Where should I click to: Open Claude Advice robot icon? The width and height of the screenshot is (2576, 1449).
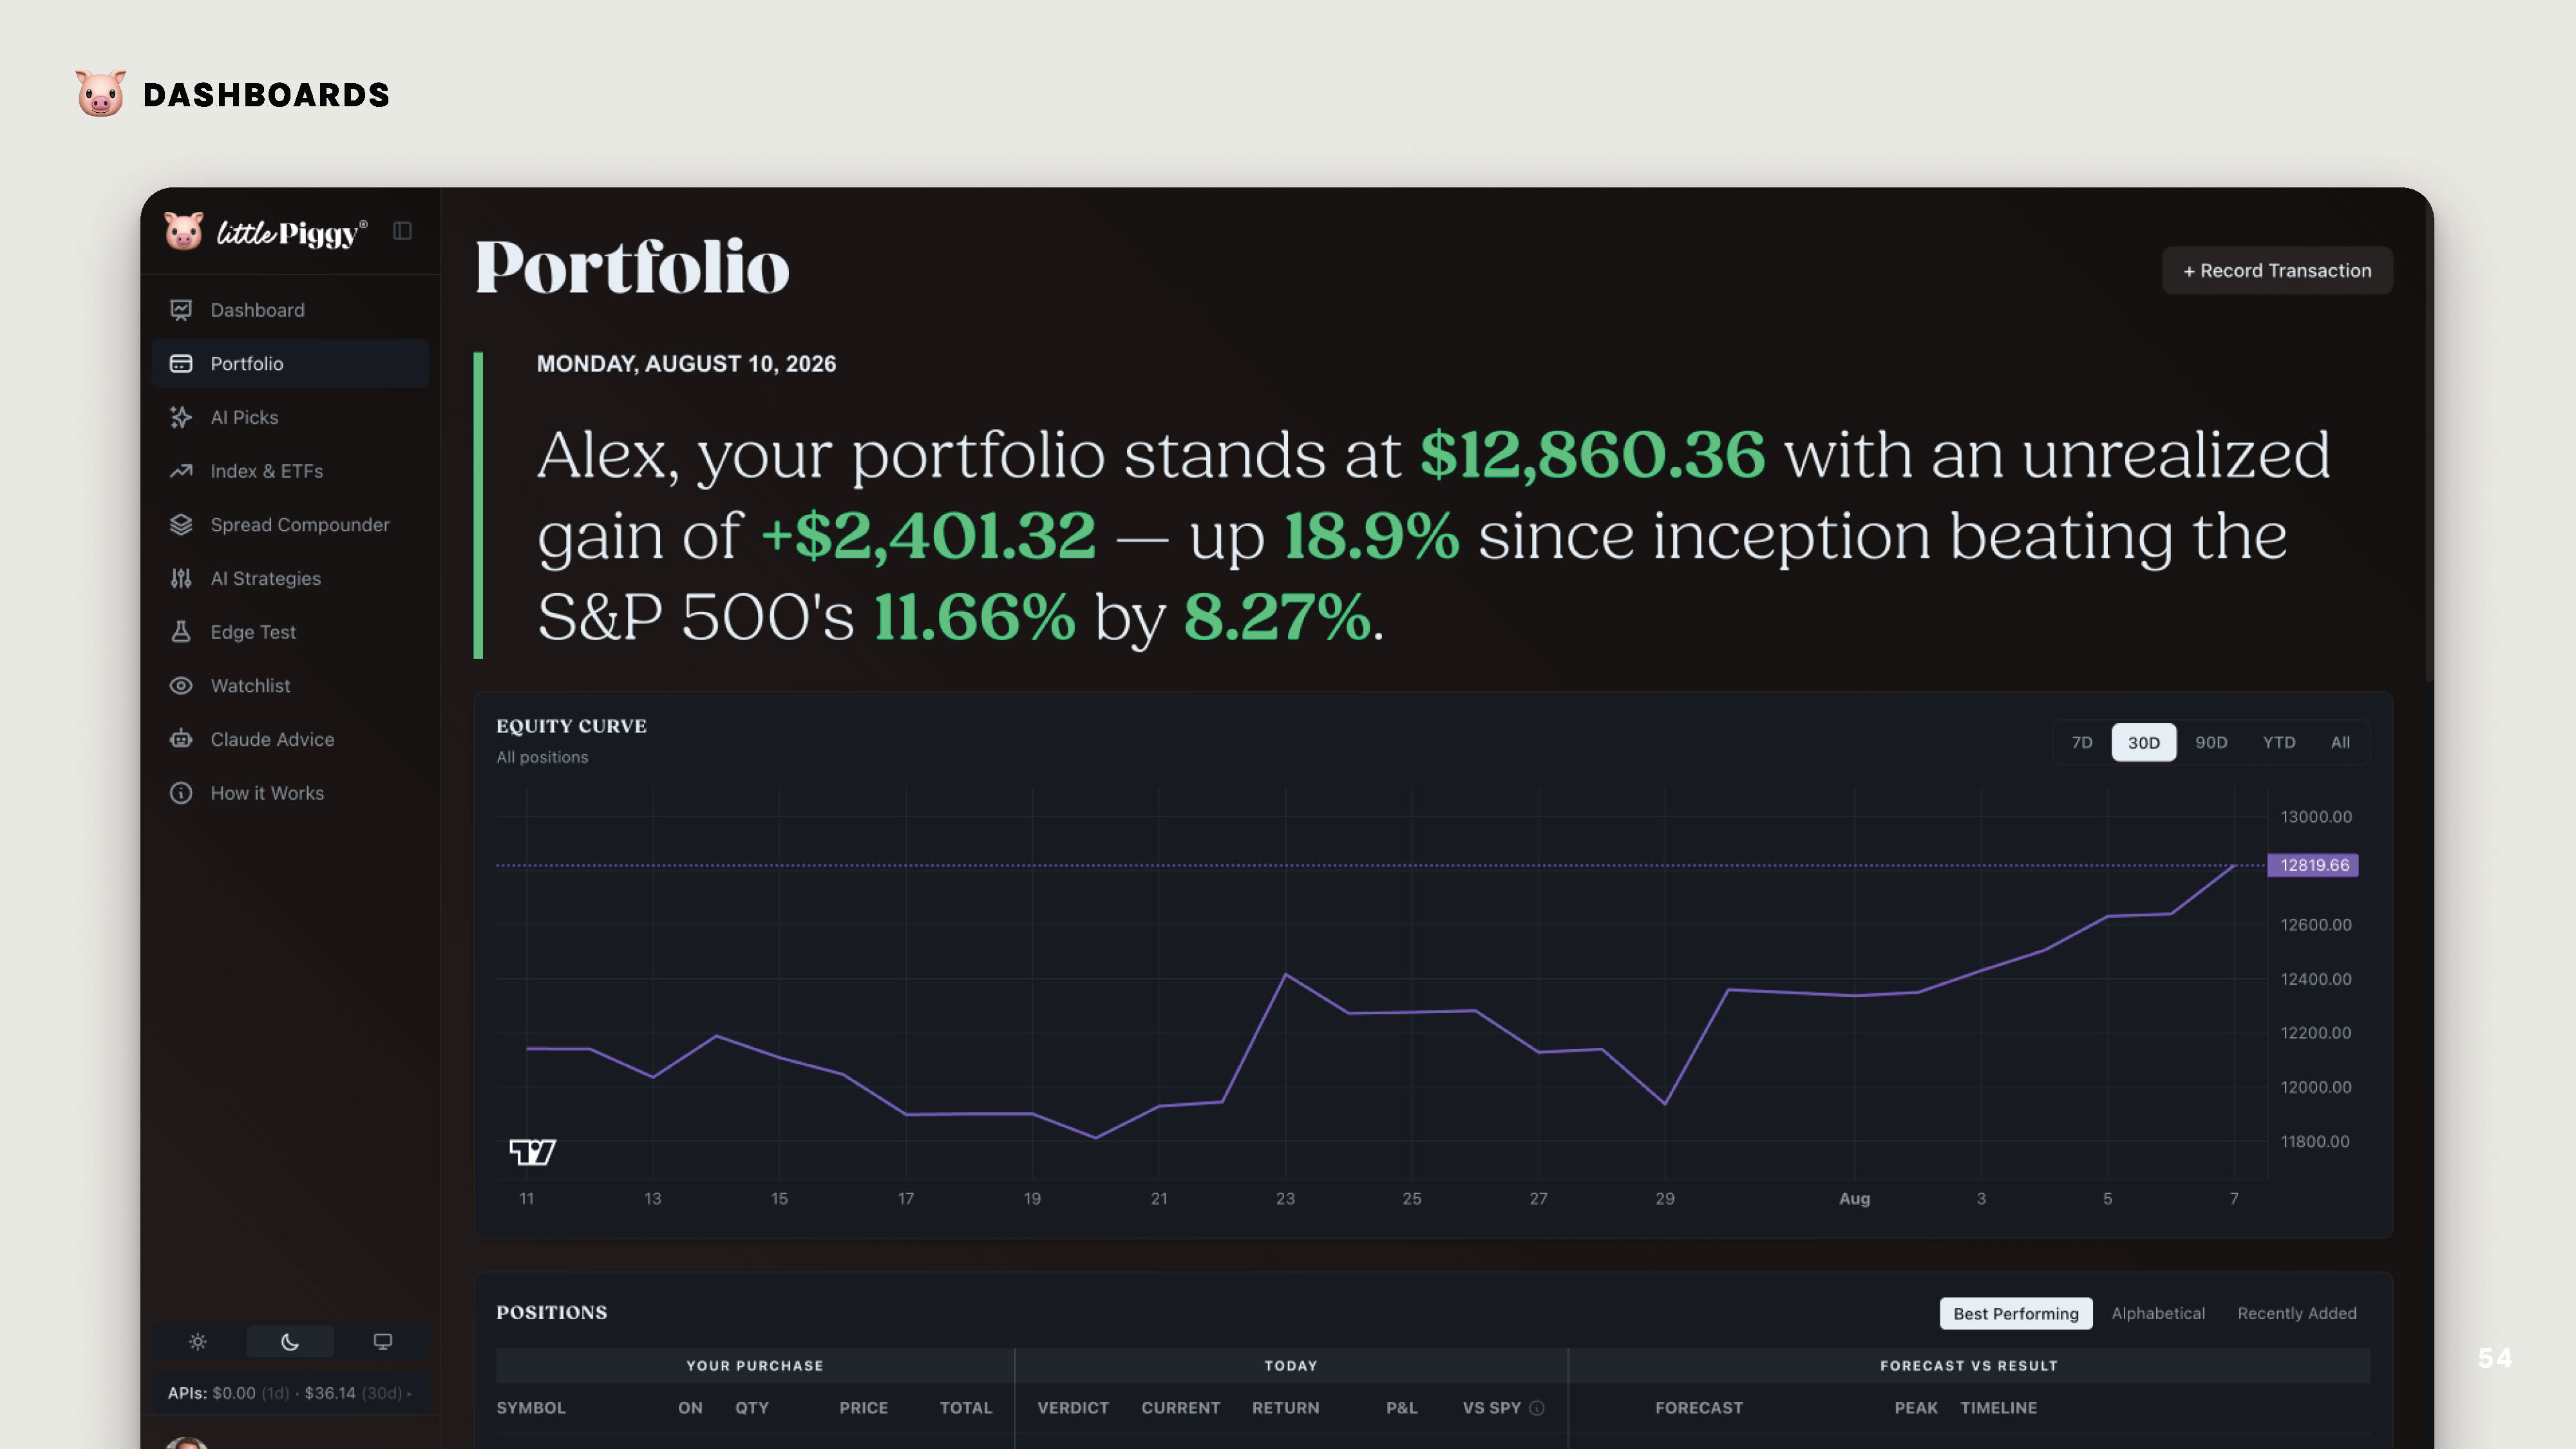[x=181, y=739]
